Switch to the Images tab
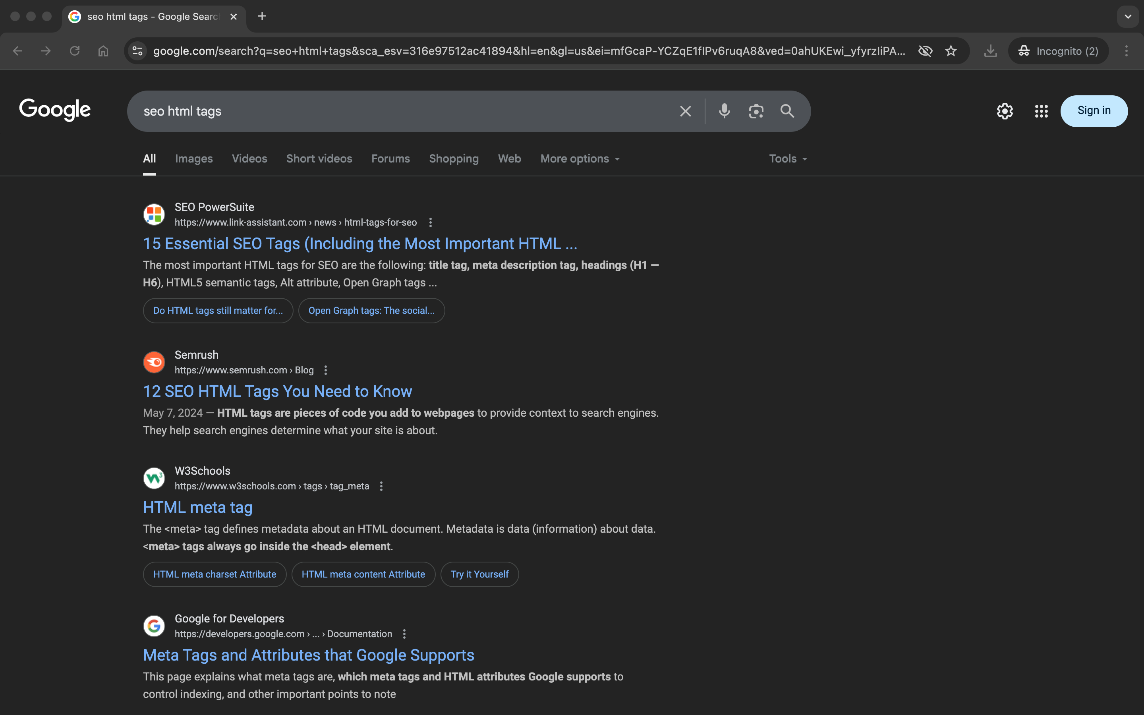This screenshot has width=1144, height=715. (x=194, y=159)
